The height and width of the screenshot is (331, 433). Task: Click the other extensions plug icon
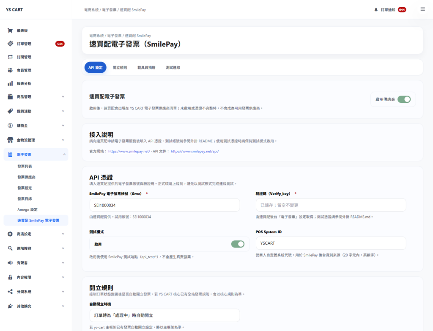pyautogui.click(x=10, y=306)
